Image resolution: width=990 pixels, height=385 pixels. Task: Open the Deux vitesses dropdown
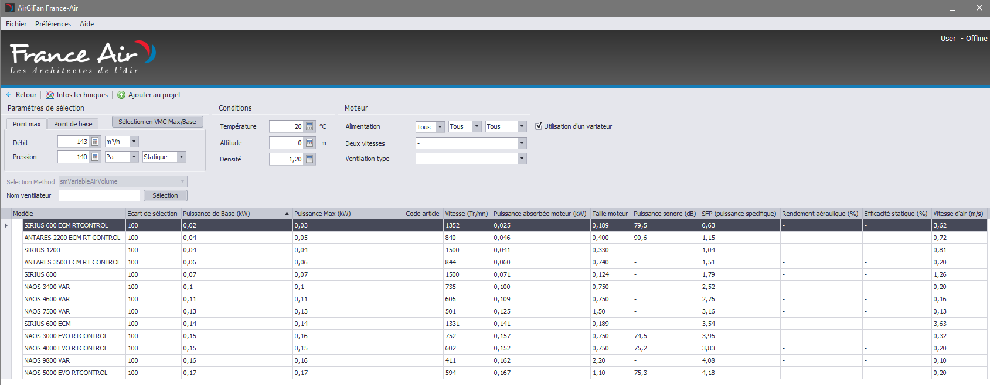[522, 143]
